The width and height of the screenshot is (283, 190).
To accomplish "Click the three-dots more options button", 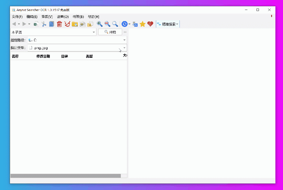I will click(125, 32).
